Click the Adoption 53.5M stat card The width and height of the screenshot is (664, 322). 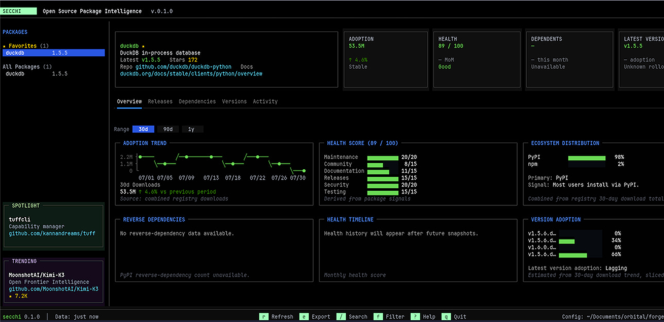pos(386,60)
